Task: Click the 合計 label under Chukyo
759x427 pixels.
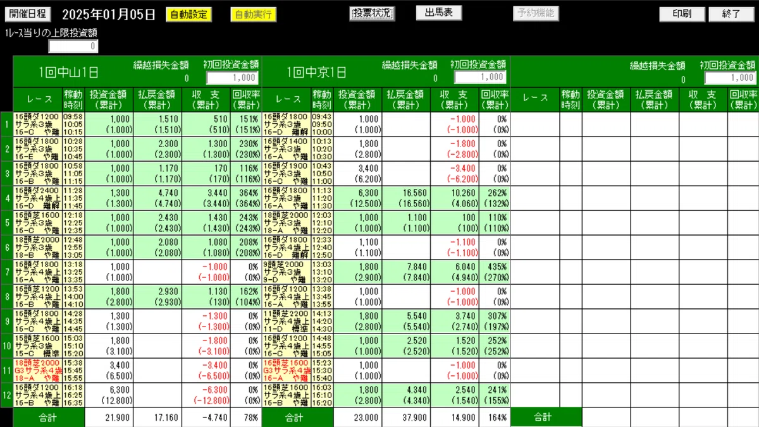Action: [x=297, y=418]
